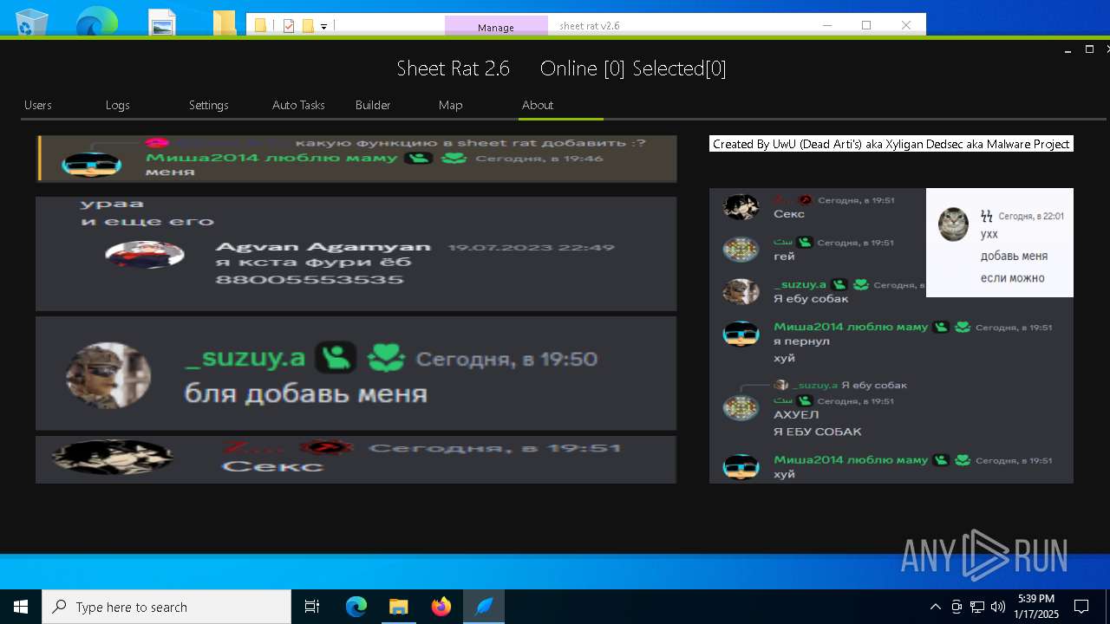Select the Builder tab

tap(373, 105)
